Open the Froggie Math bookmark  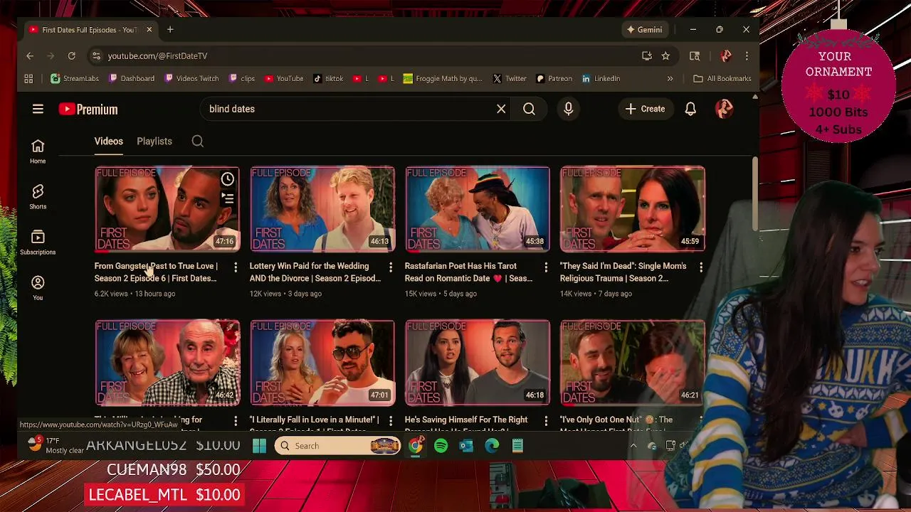(443, 79)
